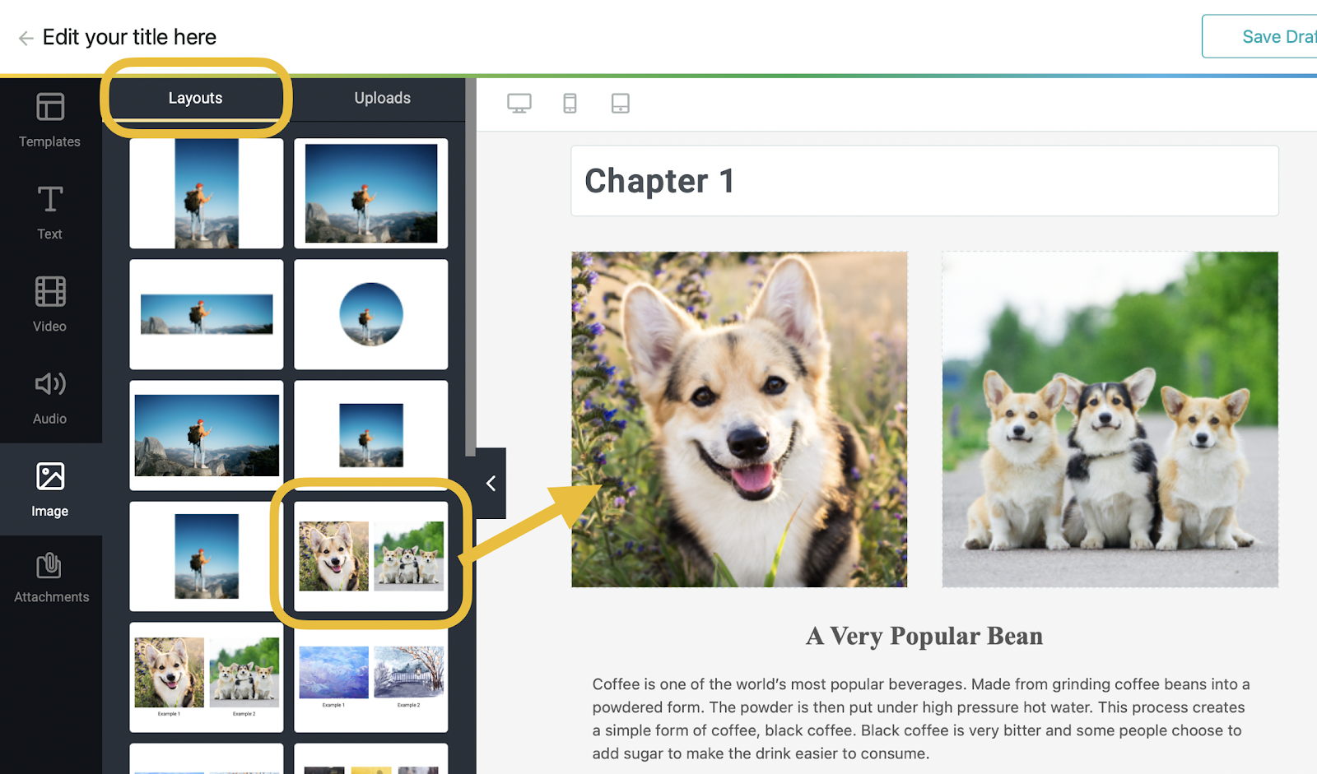Choose the large landscape image layout
This screenshot has width=1317, height=774.
(x=371, y=193)
